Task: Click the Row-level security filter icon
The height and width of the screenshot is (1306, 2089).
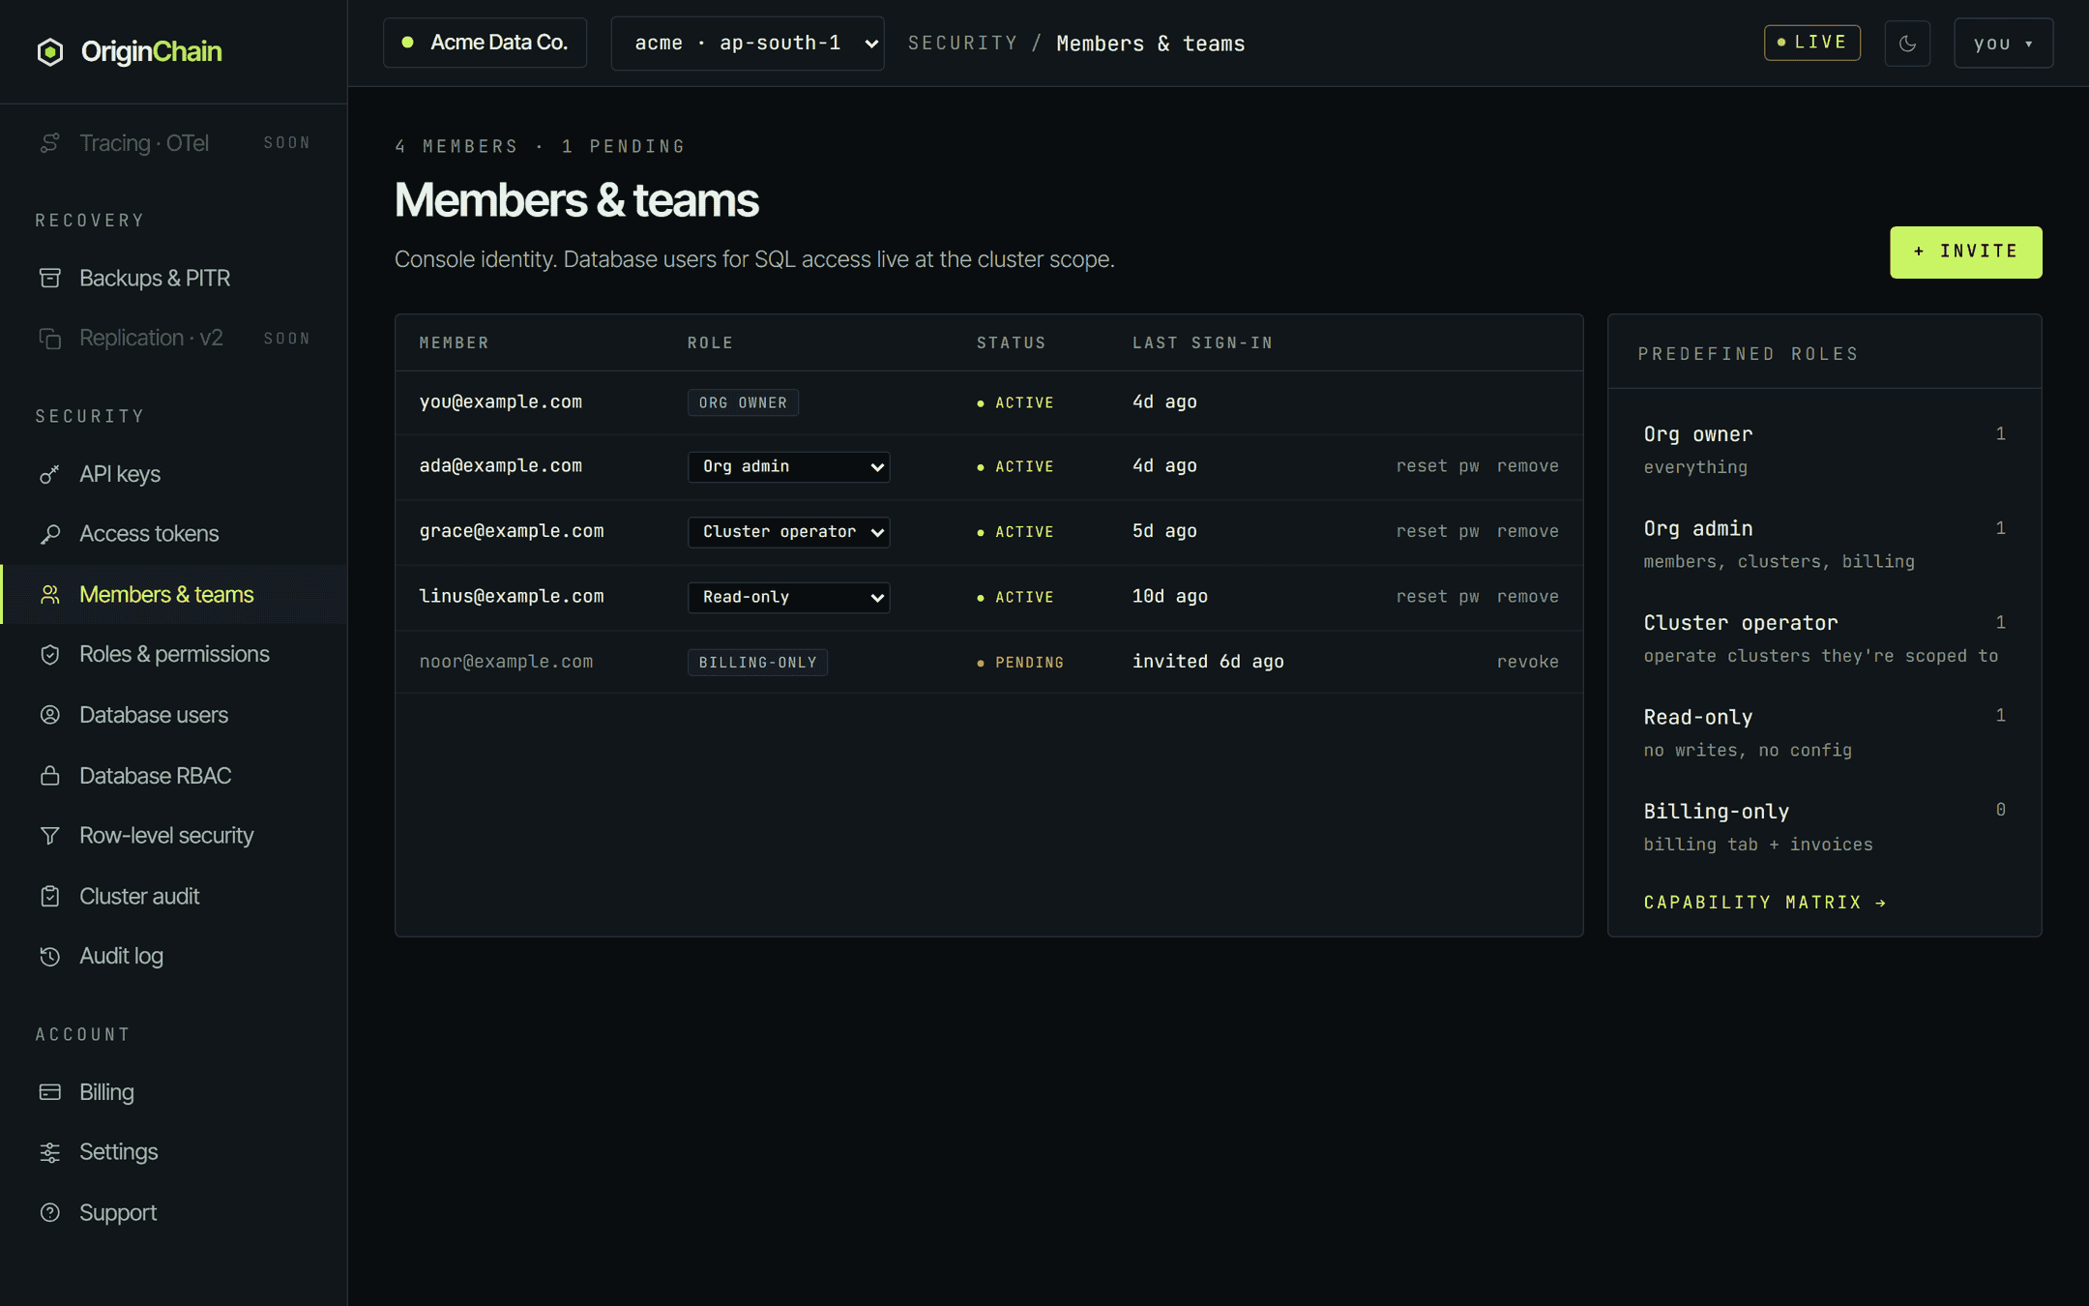Action: pyautogui.click(x=50, y=835)
